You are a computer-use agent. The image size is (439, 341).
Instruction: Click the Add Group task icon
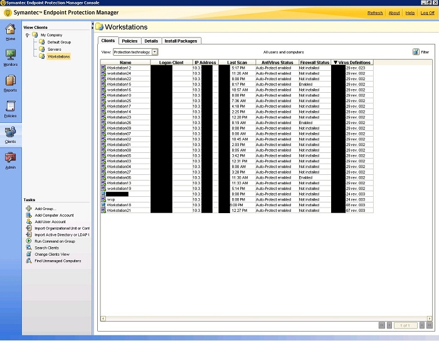pos(29,208)
